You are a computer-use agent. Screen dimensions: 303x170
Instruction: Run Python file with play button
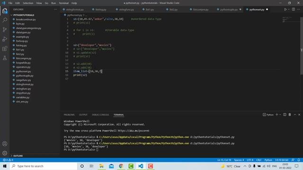point(285,9)
